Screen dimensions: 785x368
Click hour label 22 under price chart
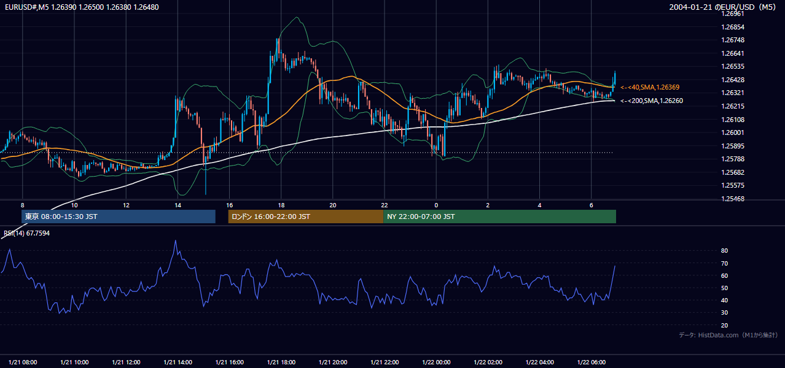(385, 205)
